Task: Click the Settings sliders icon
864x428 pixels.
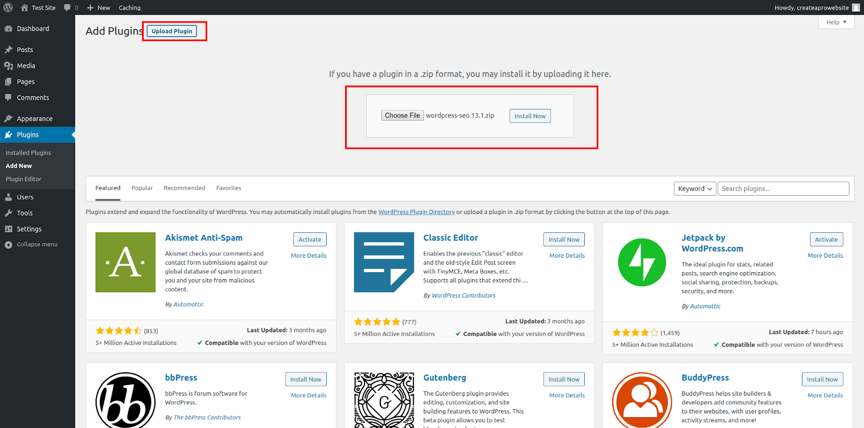Action: [9, 229]
